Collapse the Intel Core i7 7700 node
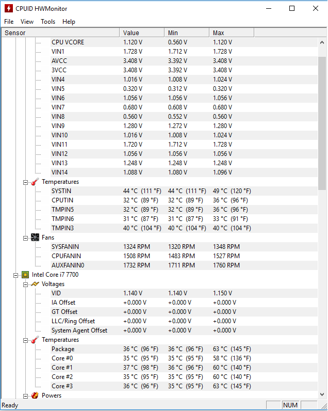Viewport: 328px width, 411px height. (15, 275)
